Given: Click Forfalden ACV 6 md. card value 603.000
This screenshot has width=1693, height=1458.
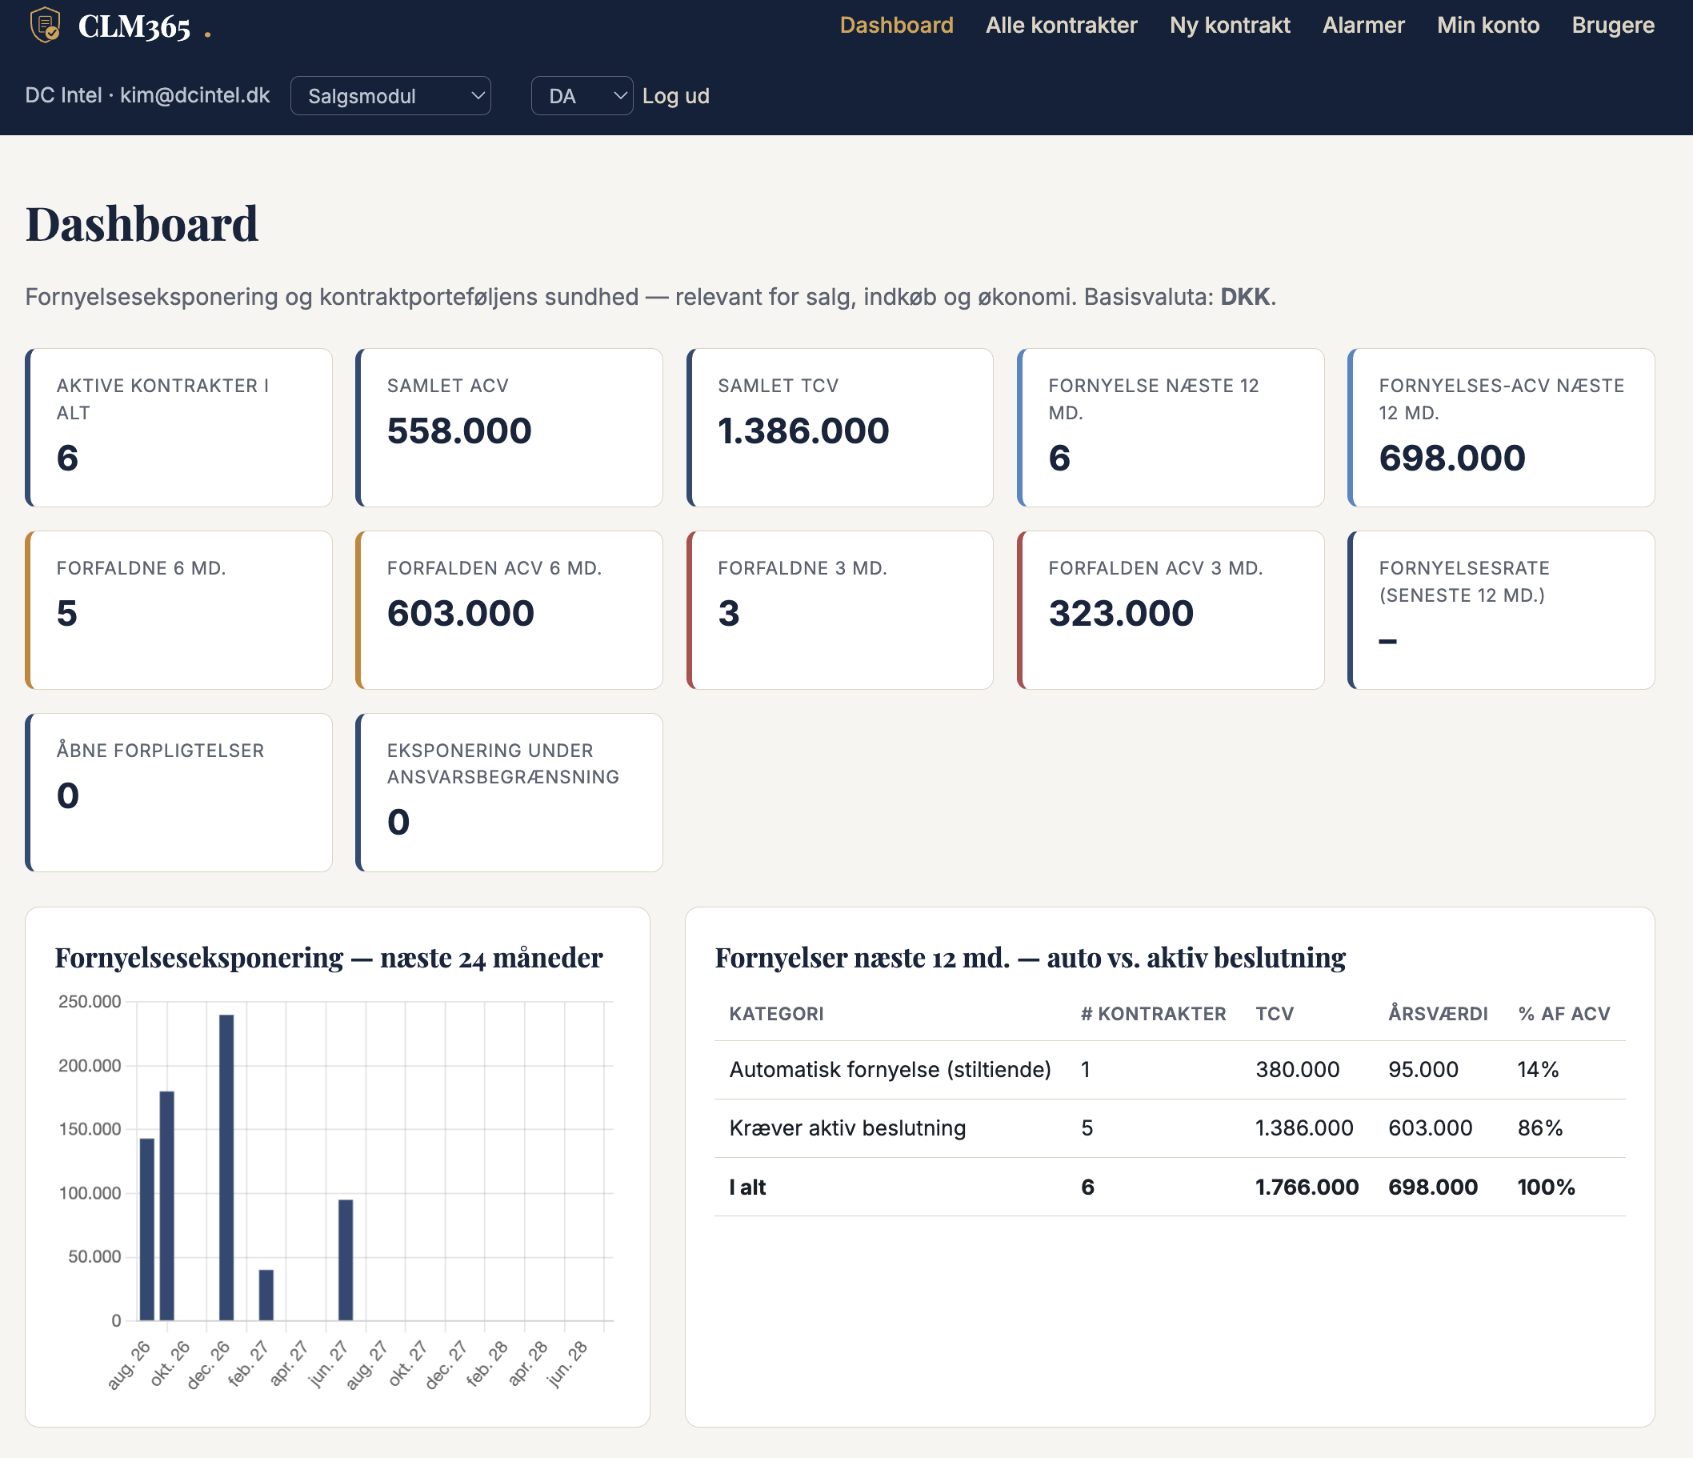Looking at the screenshot, I should [x=461, y=613].
